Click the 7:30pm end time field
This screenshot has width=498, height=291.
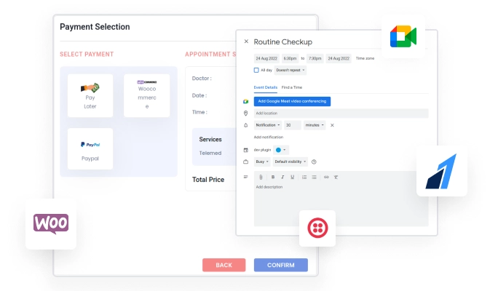315,58
